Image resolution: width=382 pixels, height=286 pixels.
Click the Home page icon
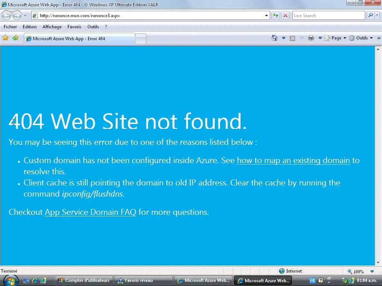pos(275,38)
